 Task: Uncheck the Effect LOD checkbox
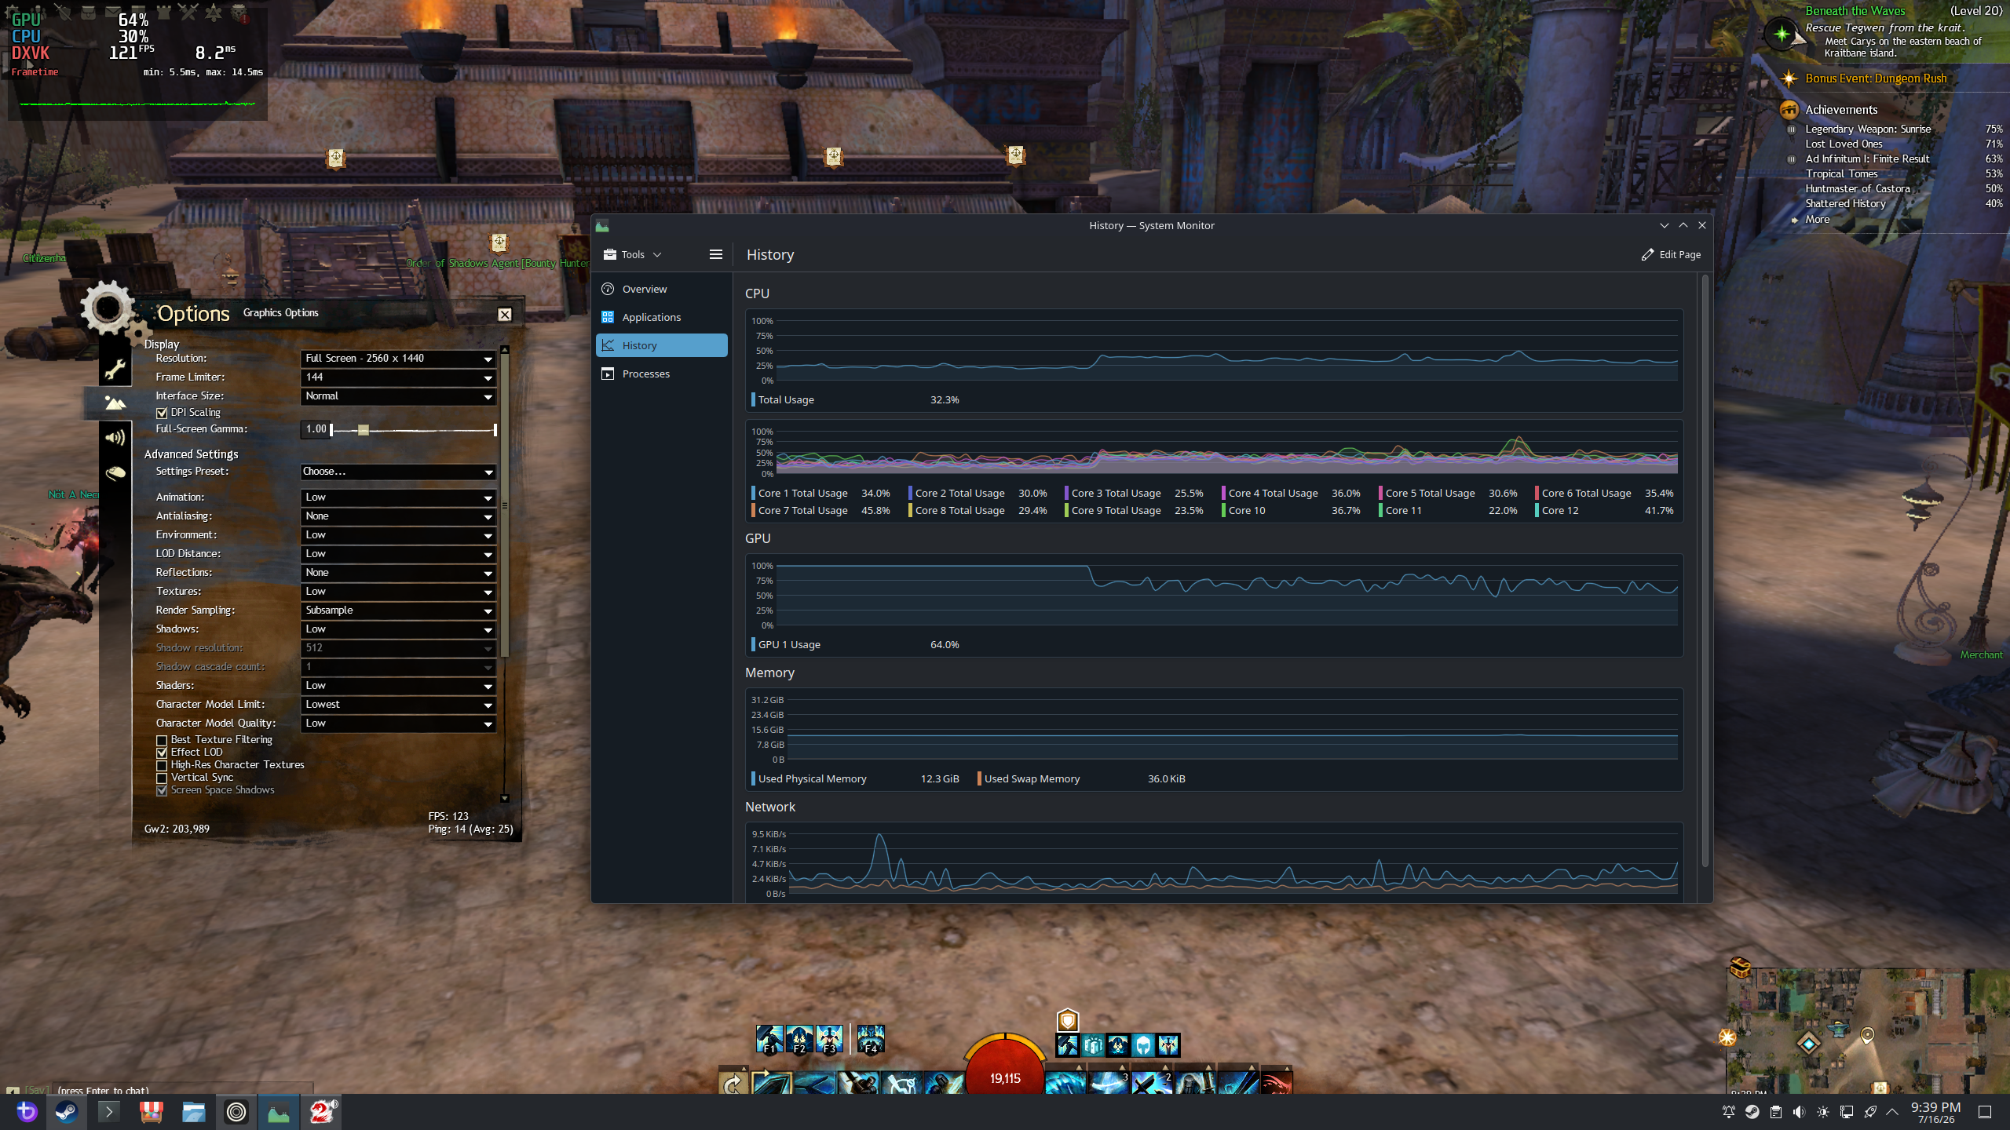pyautogui.click(x=162, y=753)
